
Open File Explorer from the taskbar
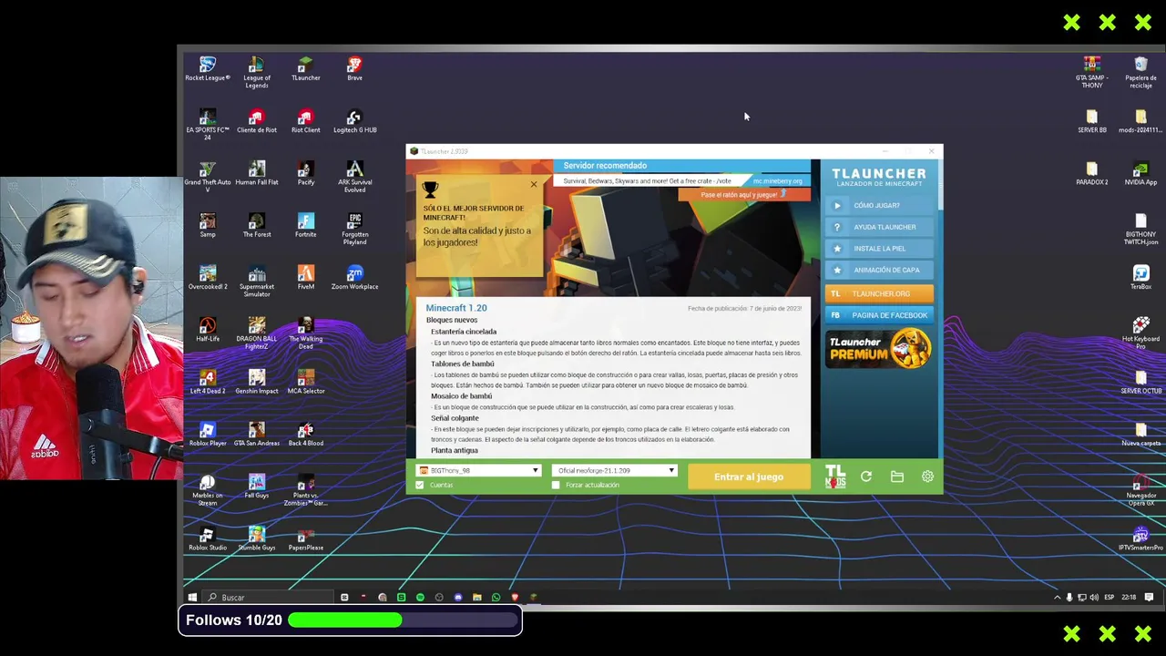(476, 598)
